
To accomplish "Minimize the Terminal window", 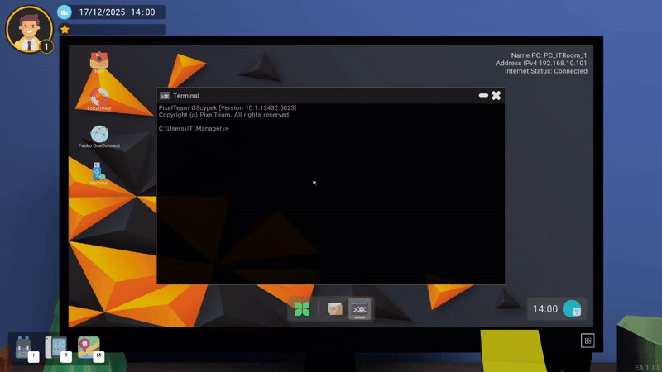I will click(483, 96).
